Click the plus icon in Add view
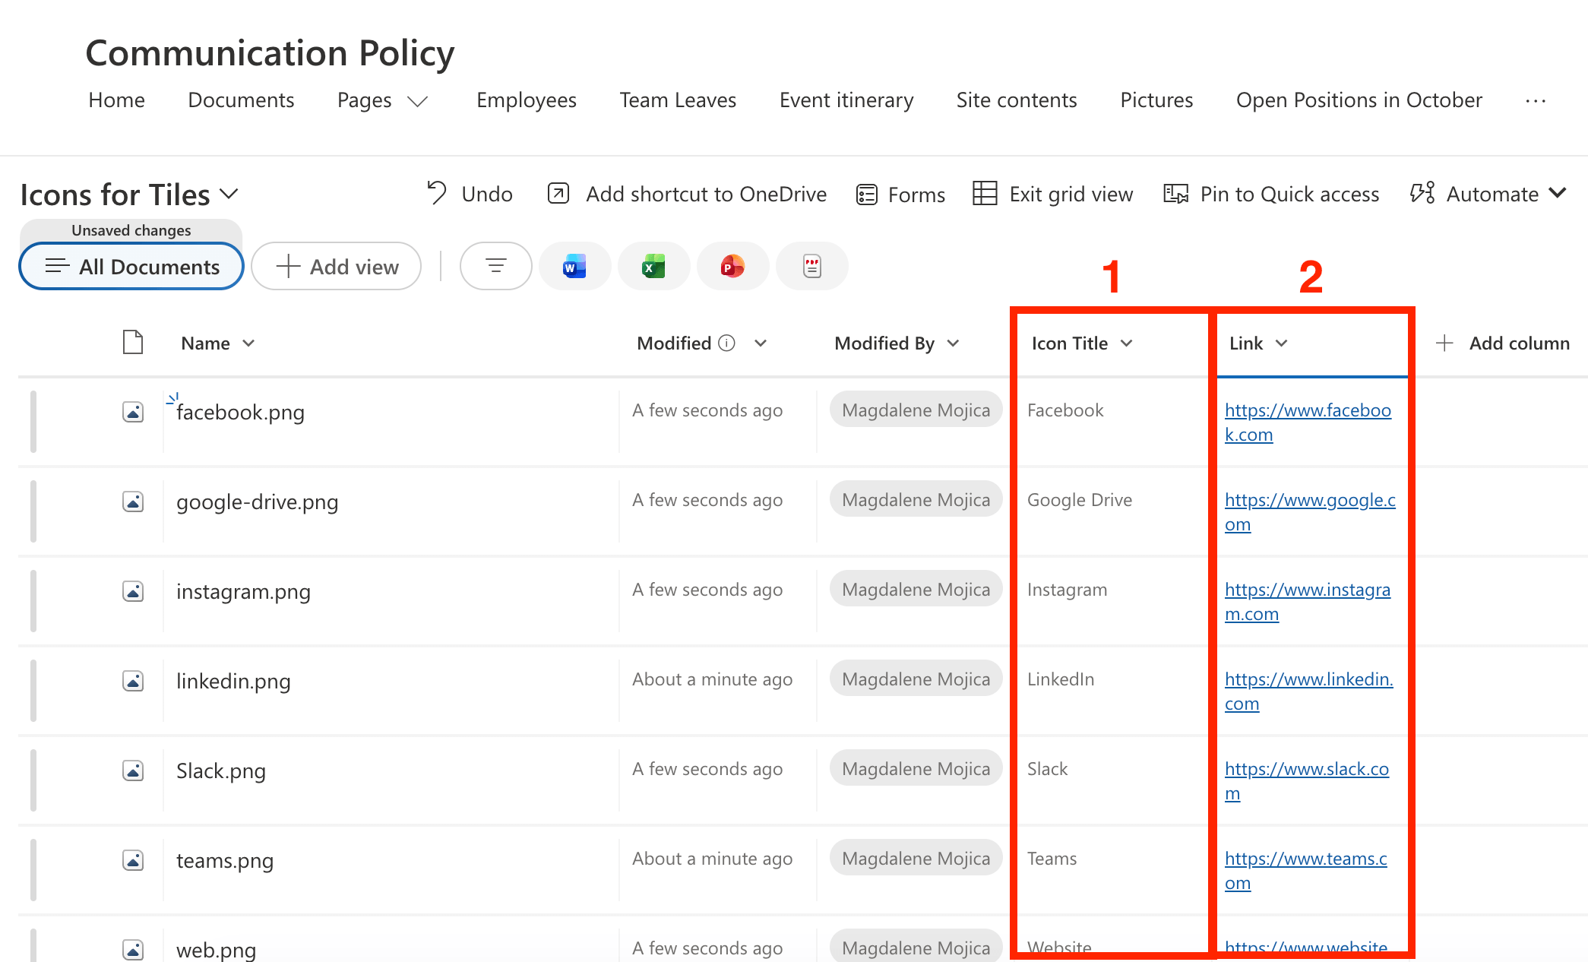 pyautogui.click(x=288, y=267)
